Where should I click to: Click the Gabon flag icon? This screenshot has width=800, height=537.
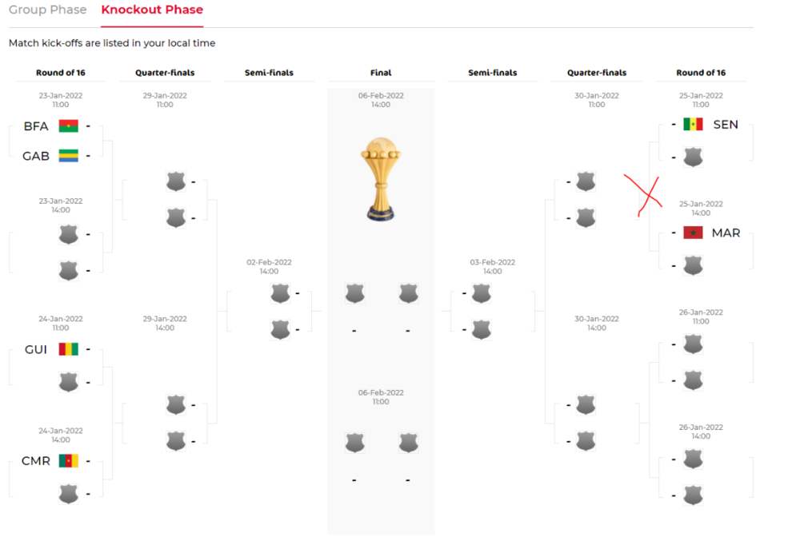point(68,156)
